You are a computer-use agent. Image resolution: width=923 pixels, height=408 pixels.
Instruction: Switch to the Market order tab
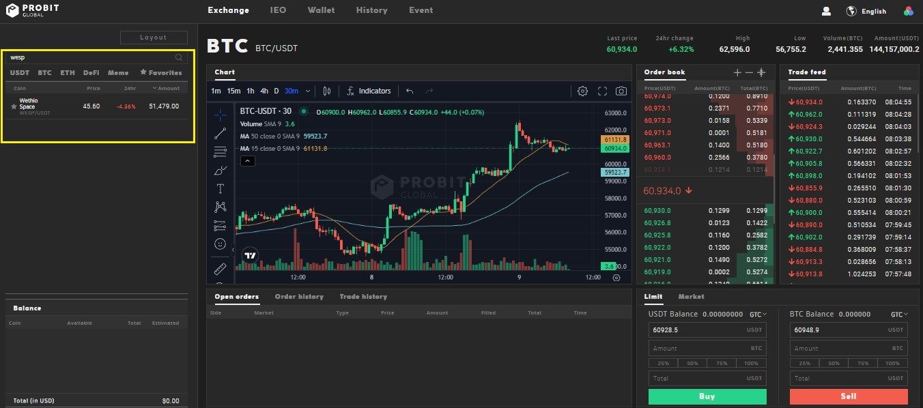691,297
